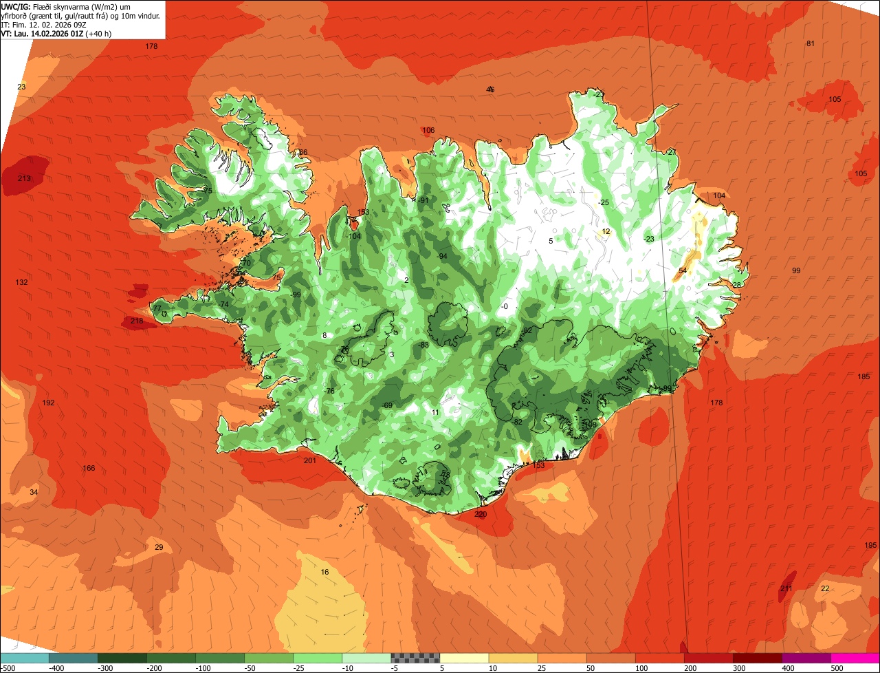Screen dimensions: 880x673
Task: Pick the magenta swatch above 500
Action: [855, 658]
